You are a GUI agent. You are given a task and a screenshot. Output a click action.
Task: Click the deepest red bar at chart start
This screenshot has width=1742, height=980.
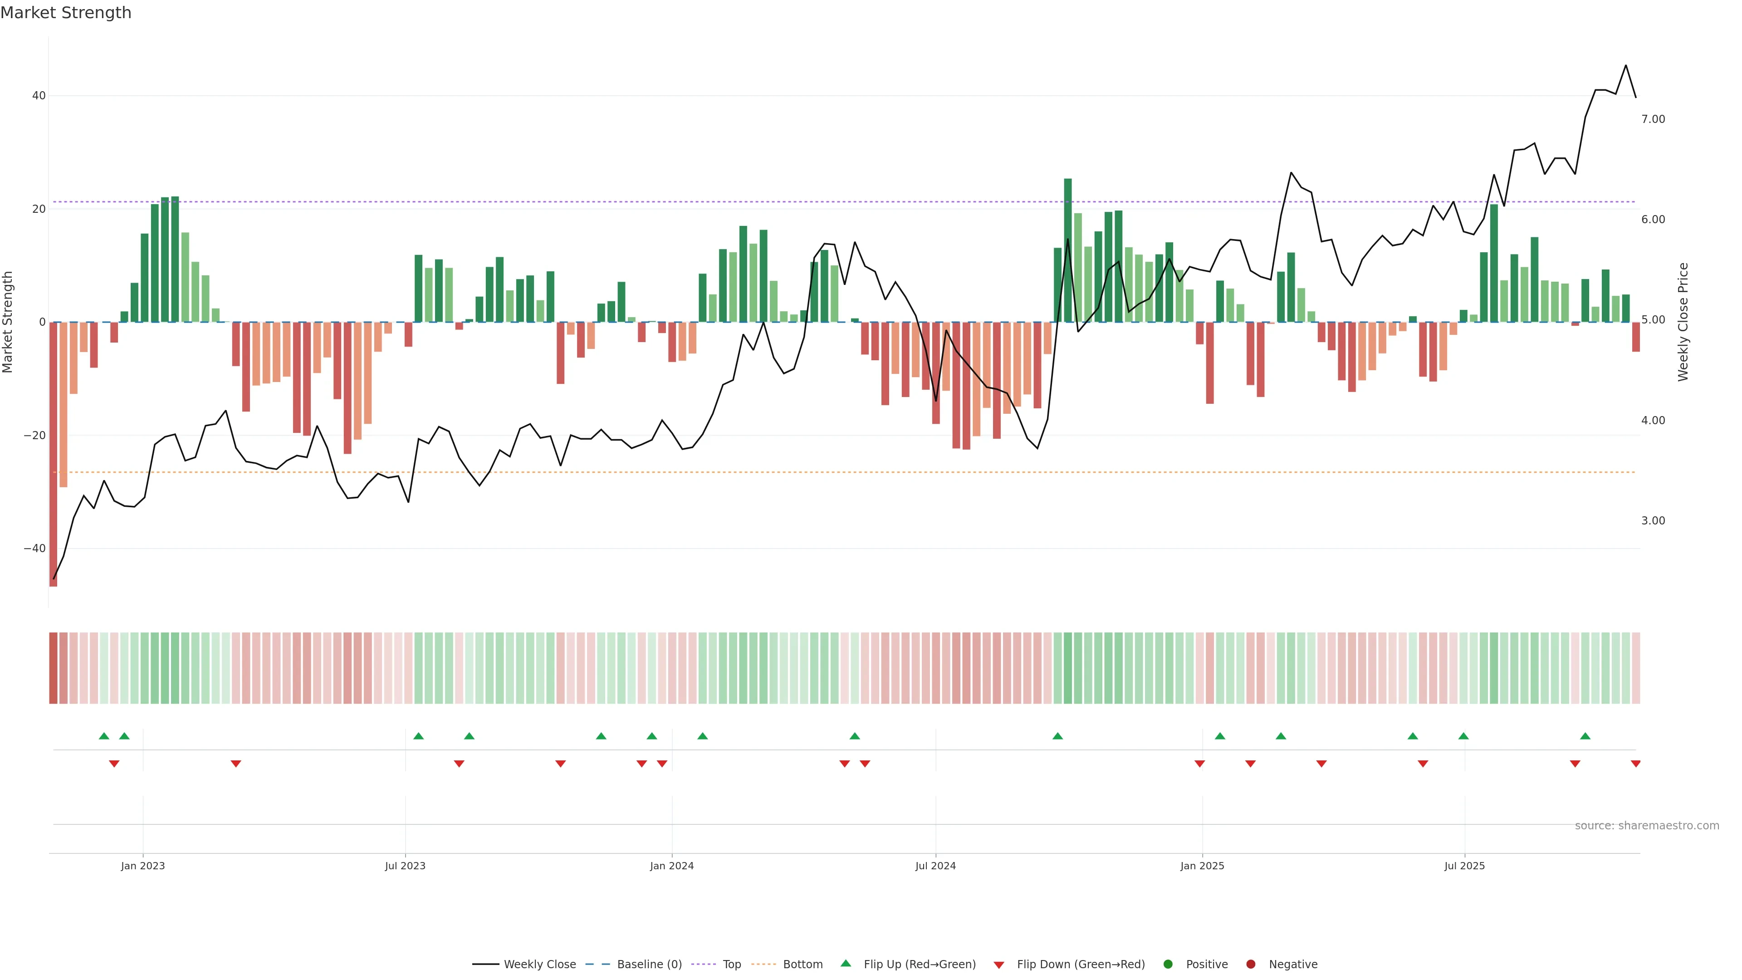[54, 453]
